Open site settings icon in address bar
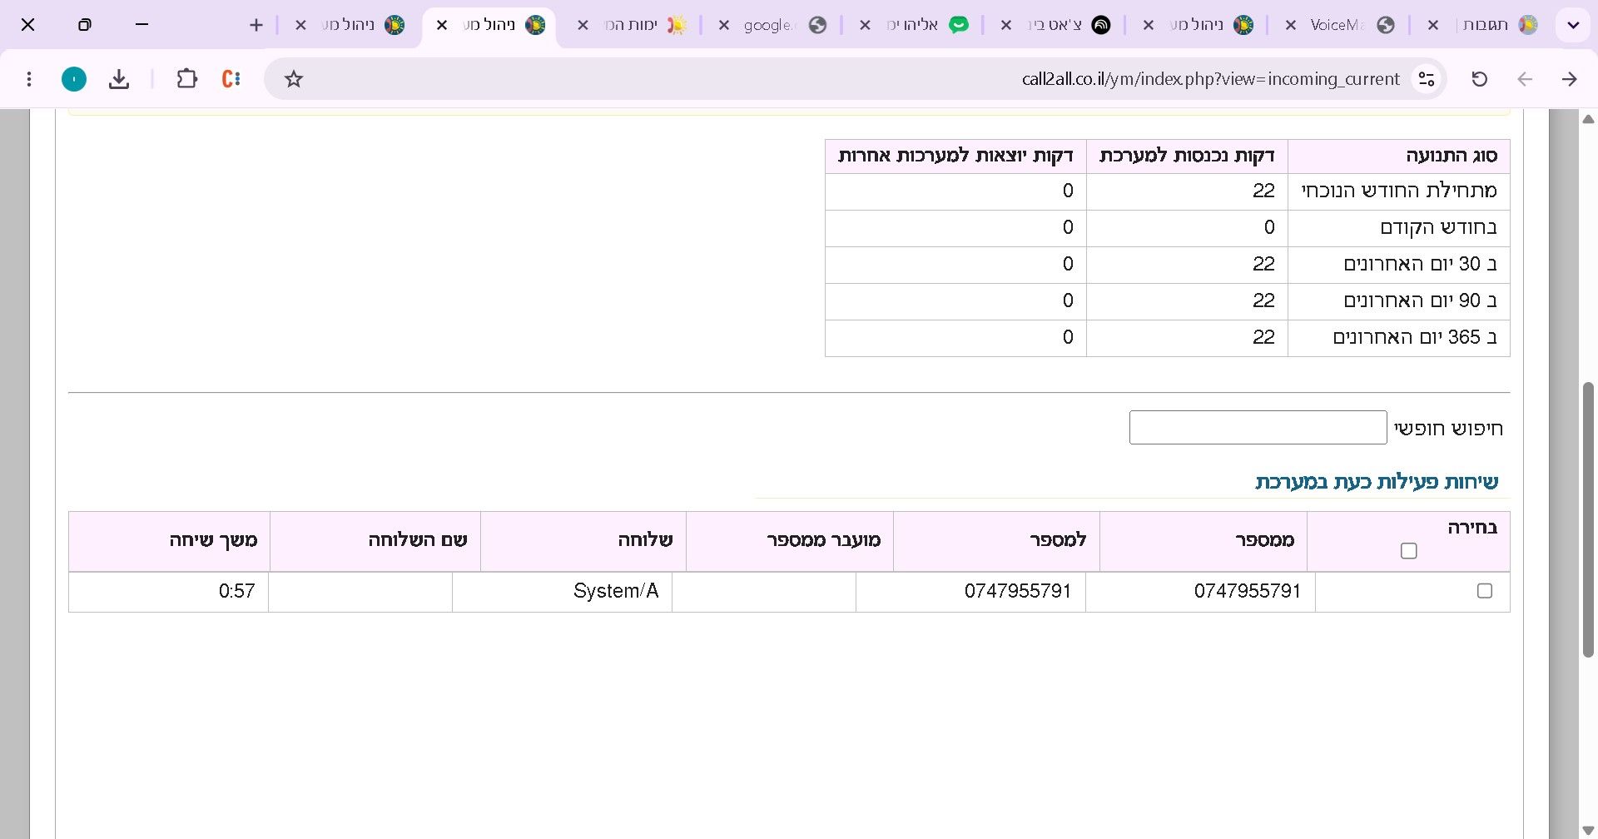Screen dimensions: 1598x839 (1427, 79)
